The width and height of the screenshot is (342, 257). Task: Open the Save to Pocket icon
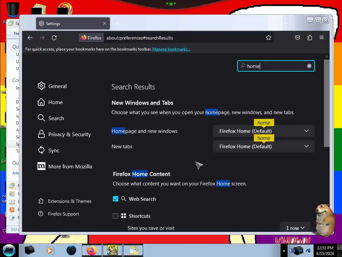tap(297, 37)
